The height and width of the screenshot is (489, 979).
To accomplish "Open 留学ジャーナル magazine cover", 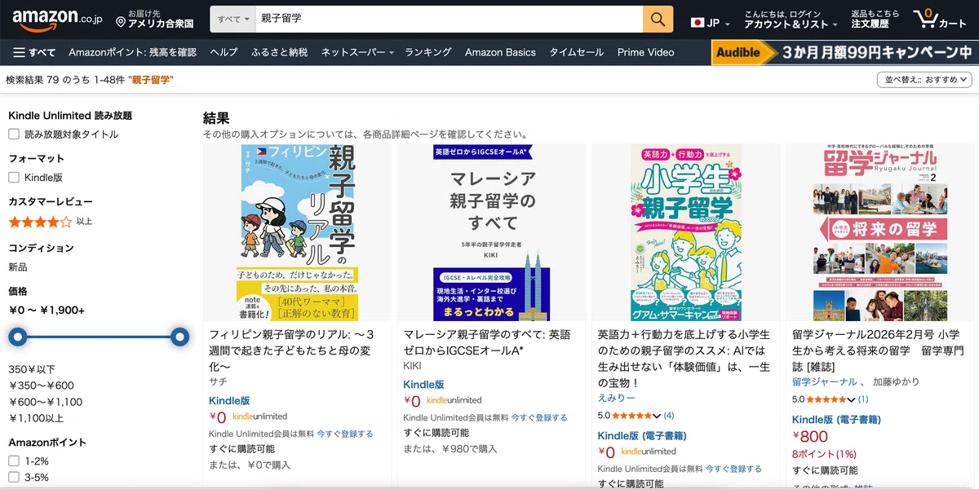I will click(x=880, y=233).
